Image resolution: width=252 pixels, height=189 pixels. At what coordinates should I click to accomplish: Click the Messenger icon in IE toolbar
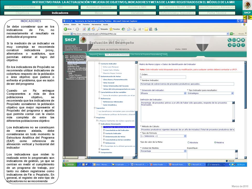click(x=156, y=29)
